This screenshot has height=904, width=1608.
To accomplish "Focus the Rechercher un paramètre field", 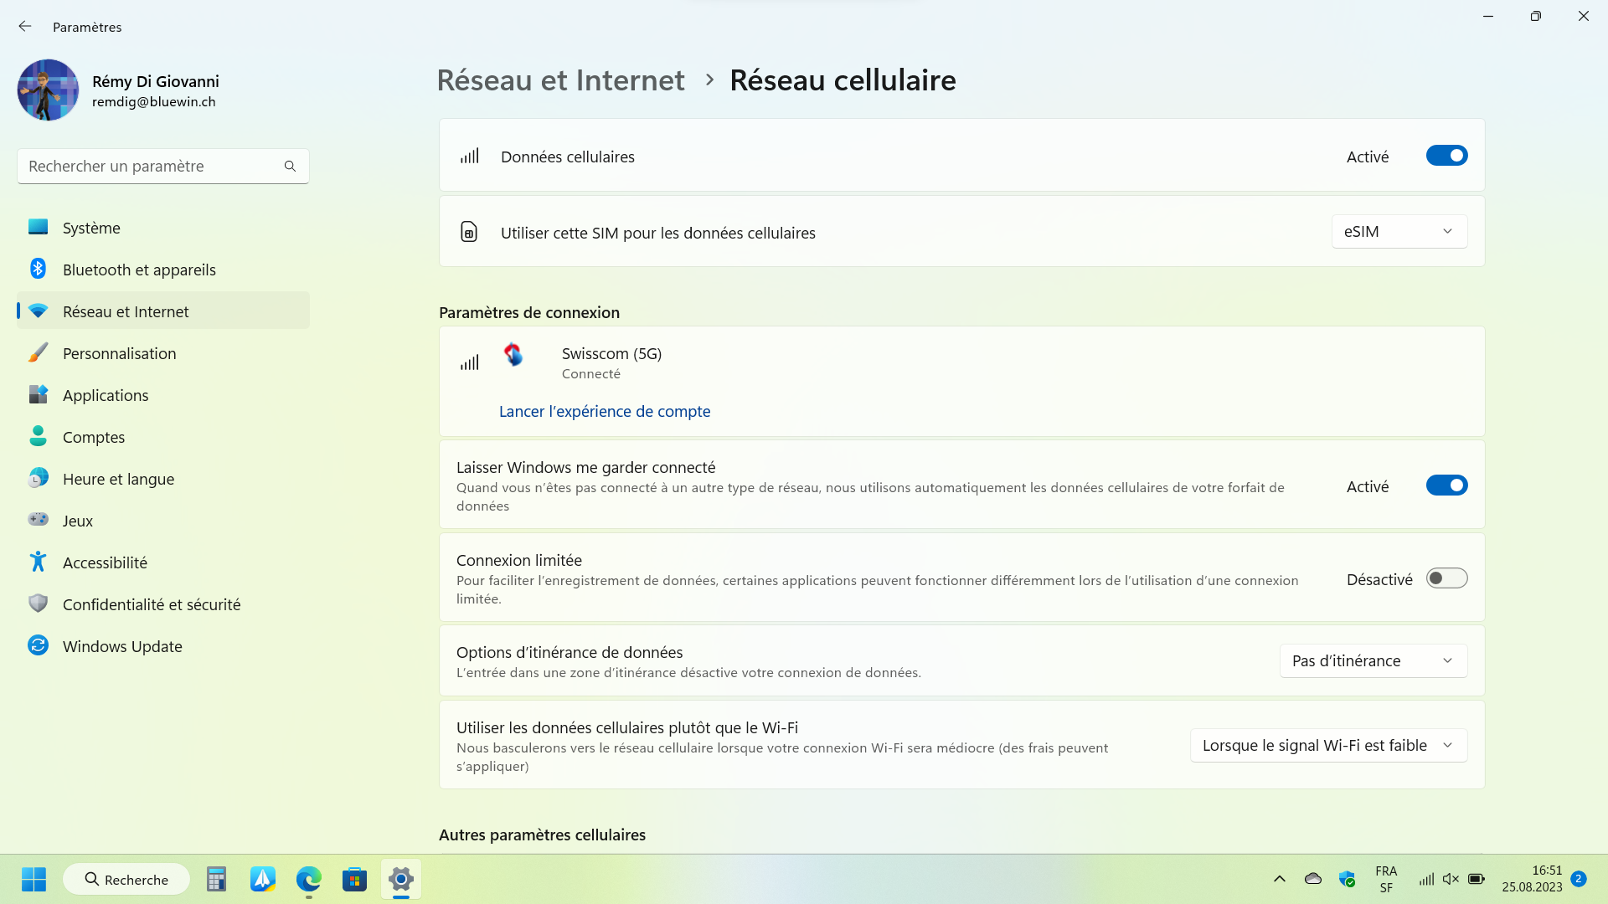I will coord(151,167).
